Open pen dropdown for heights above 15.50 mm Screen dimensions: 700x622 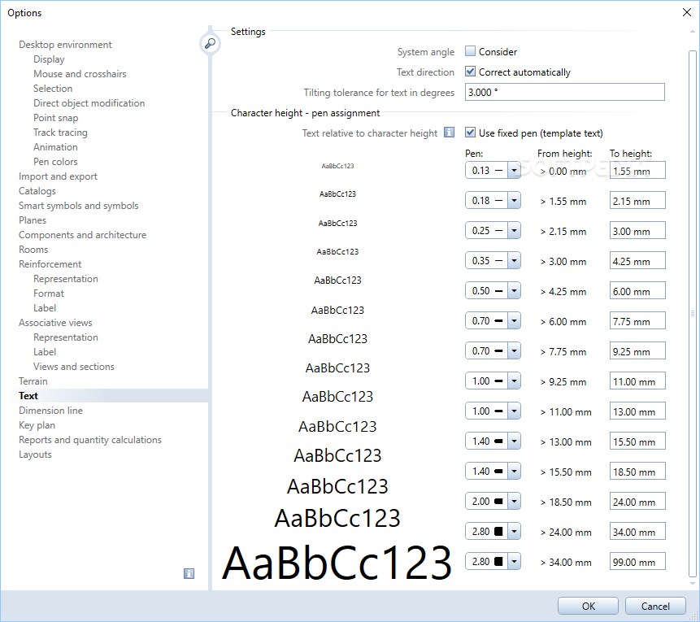(514, 471)
